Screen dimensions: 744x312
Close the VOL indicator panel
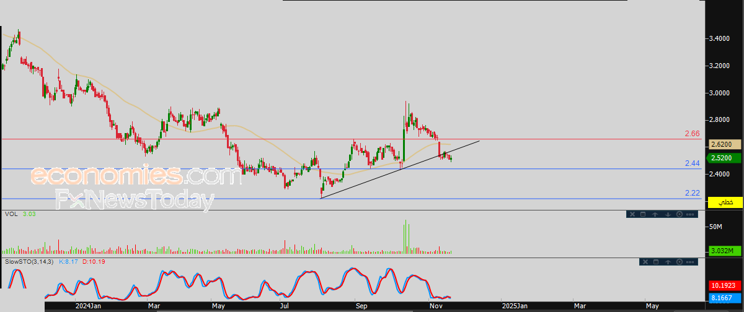(x=632, y=214)
